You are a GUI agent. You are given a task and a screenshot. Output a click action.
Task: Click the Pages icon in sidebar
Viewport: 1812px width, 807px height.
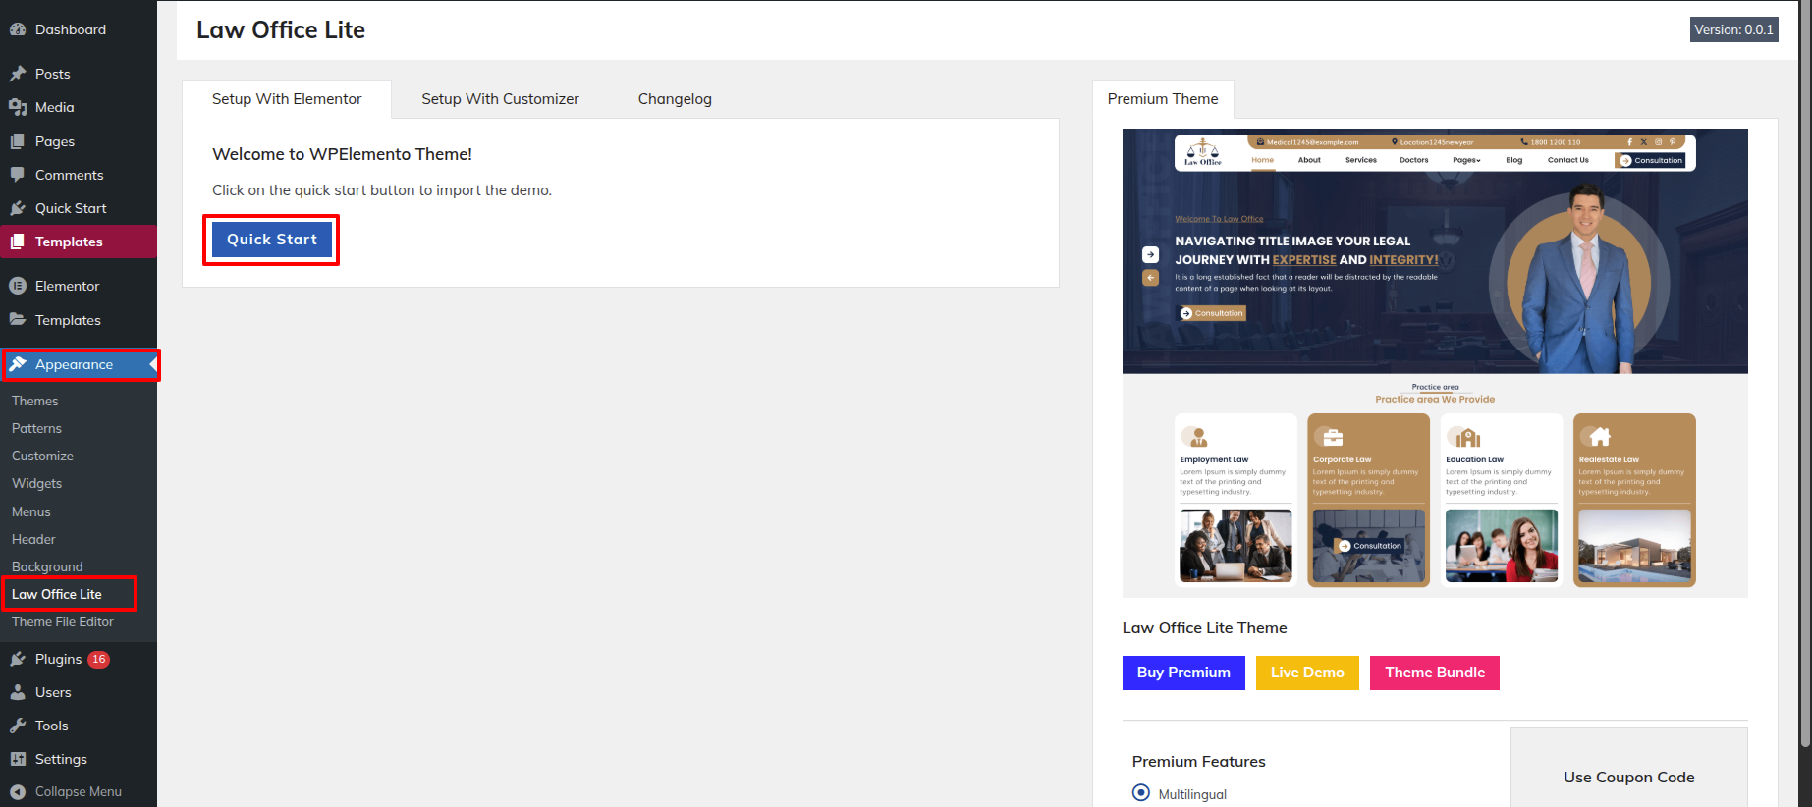pyautogui.click(x=18, y=141)
